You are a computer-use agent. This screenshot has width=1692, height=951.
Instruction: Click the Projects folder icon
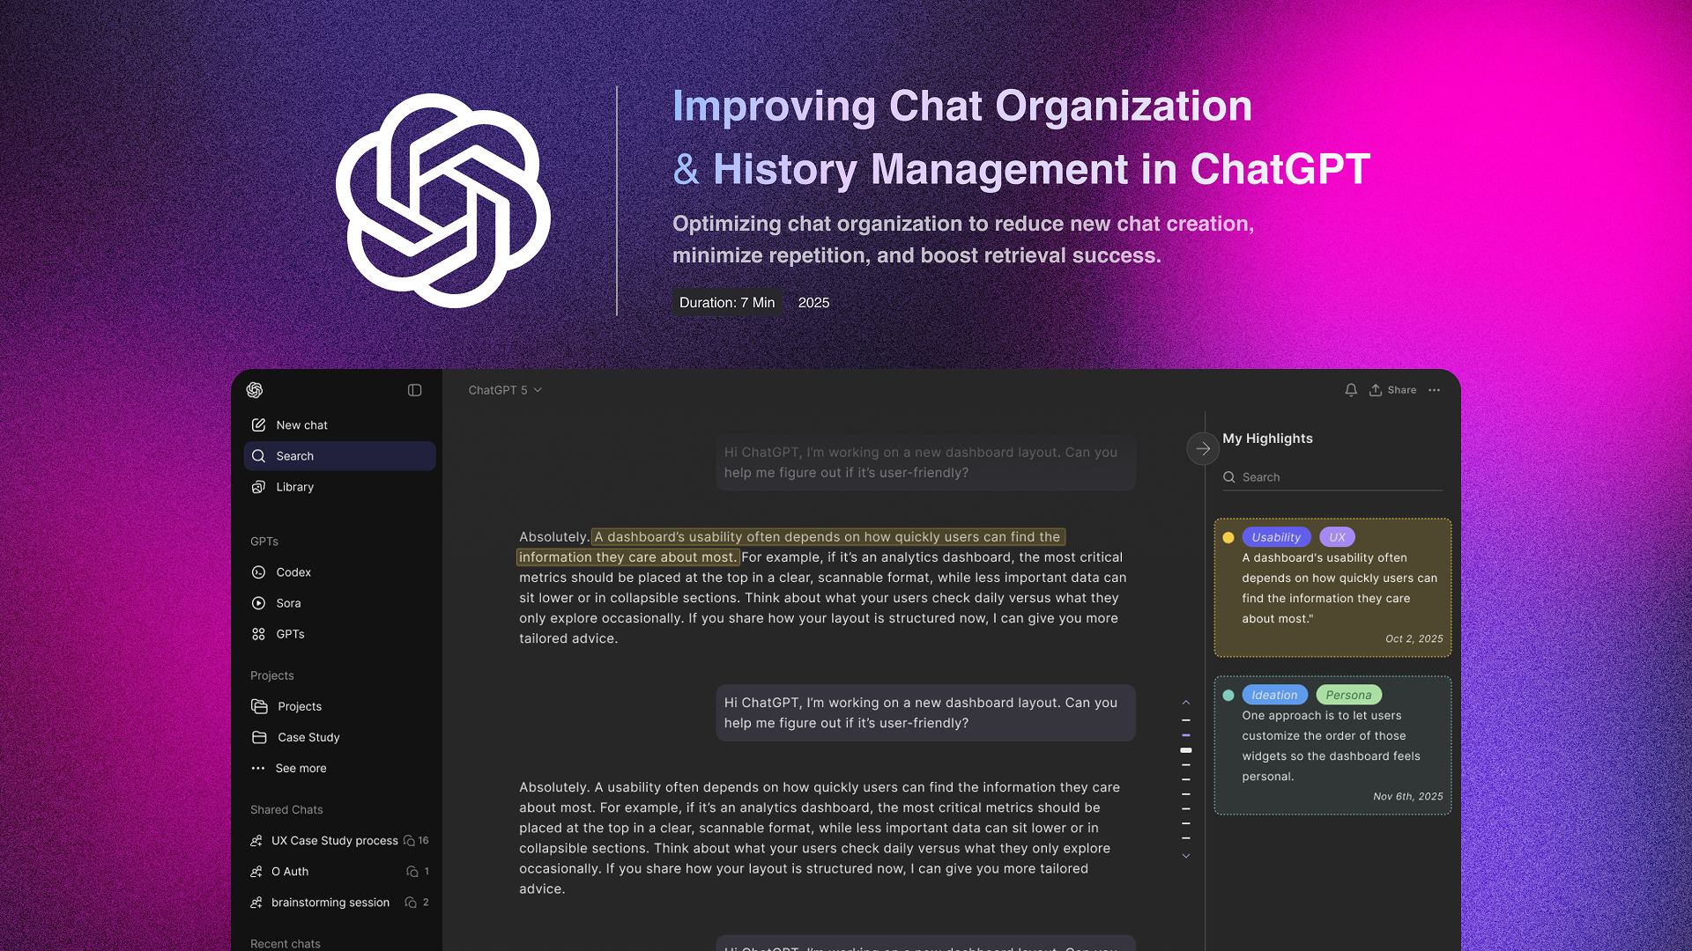point(258,706)
